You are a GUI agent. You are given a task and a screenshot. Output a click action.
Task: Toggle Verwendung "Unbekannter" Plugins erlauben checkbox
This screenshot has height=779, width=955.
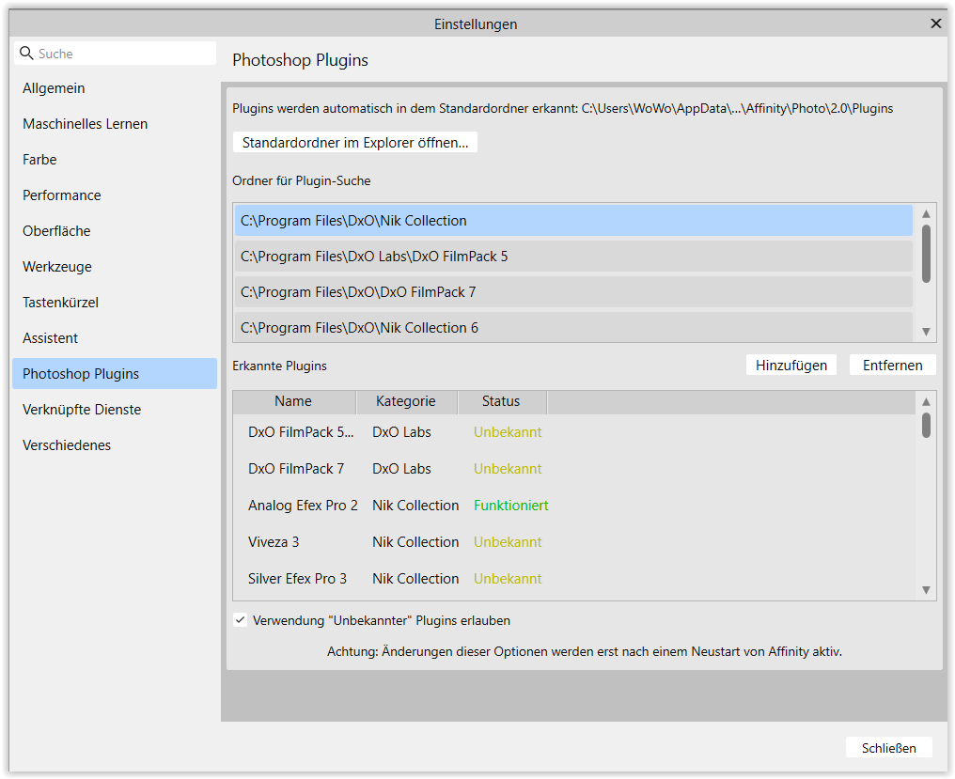coord(240,620)
